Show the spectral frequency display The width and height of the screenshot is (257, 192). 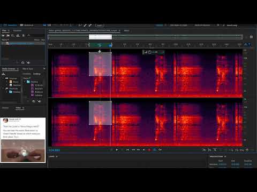pyautogui.click(x=44, y=25)
